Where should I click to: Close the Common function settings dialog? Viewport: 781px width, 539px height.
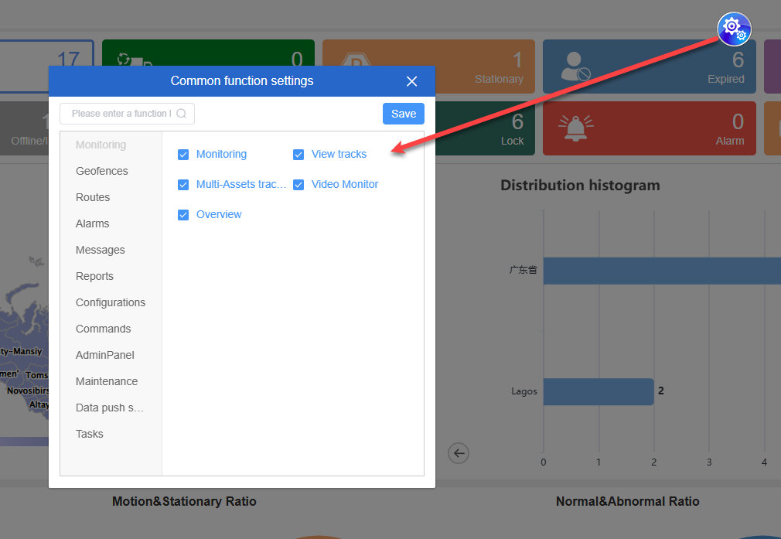tap(411, 81)
